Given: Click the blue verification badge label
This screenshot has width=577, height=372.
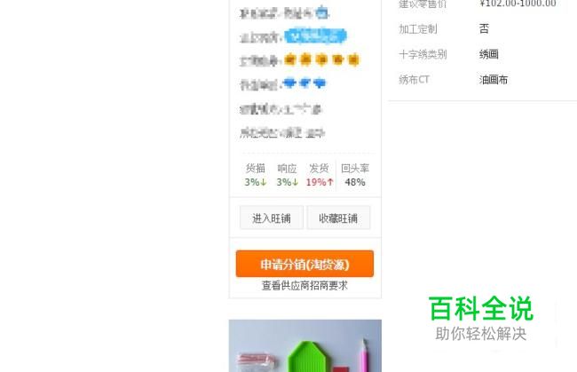Looking at the screenshot, I should [x=315, y=36].
